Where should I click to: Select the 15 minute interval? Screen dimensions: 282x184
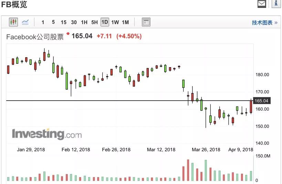(x=63, y=22)
